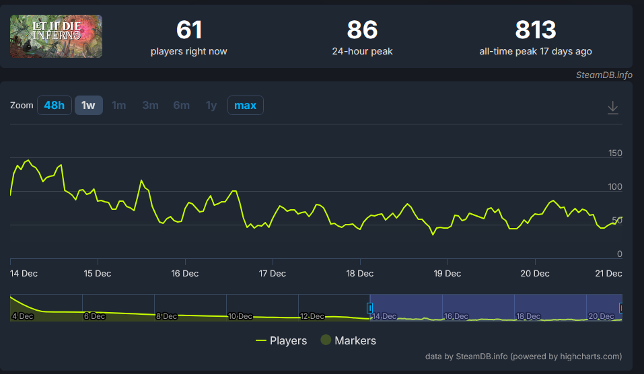Click the 20 Dec axis label on main axis
Screen dimensions: 644x374
[535, 273]
